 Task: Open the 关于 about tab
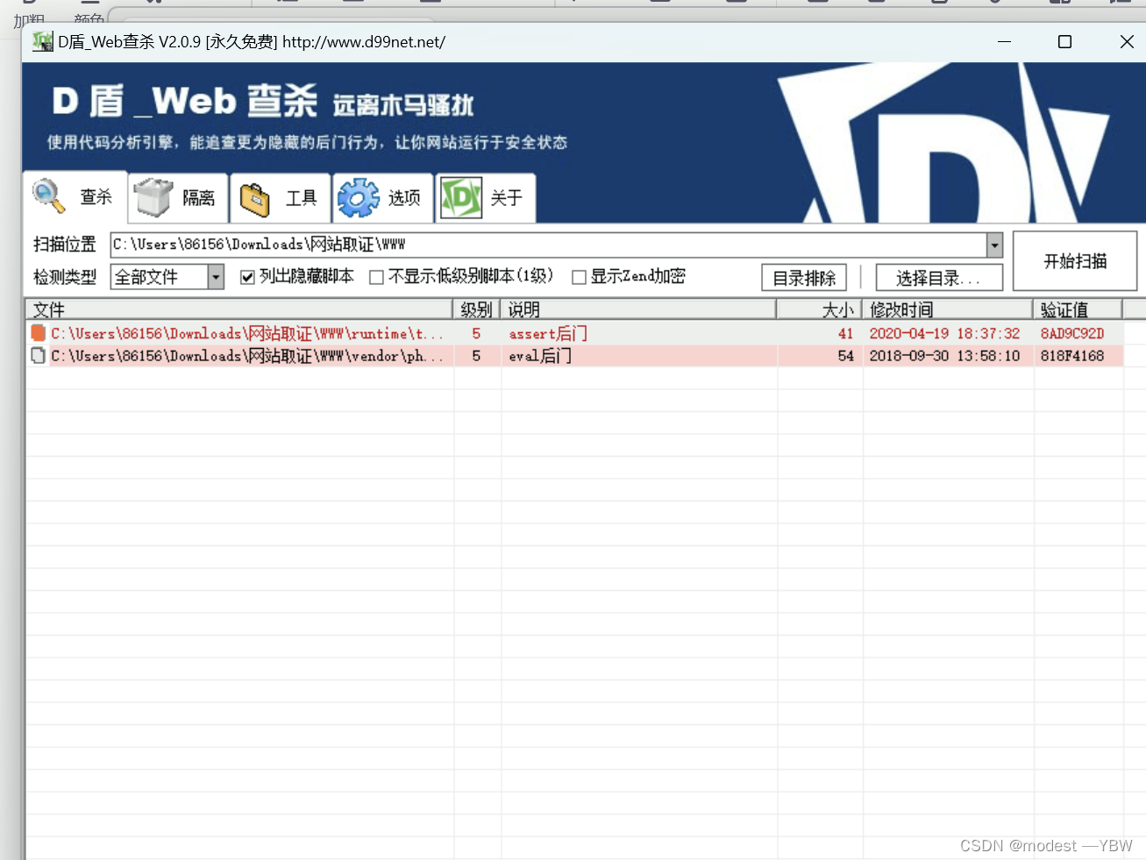(x=485, y=198)
